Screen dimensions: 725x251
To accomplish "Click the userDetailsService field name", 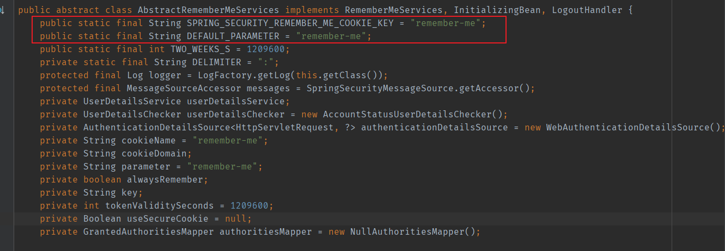I will coord(236,101).
